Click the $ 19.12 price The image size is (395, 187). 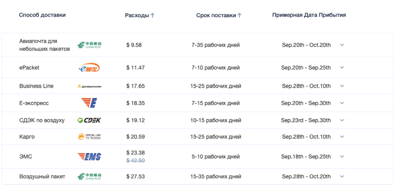tap(135, 121)
